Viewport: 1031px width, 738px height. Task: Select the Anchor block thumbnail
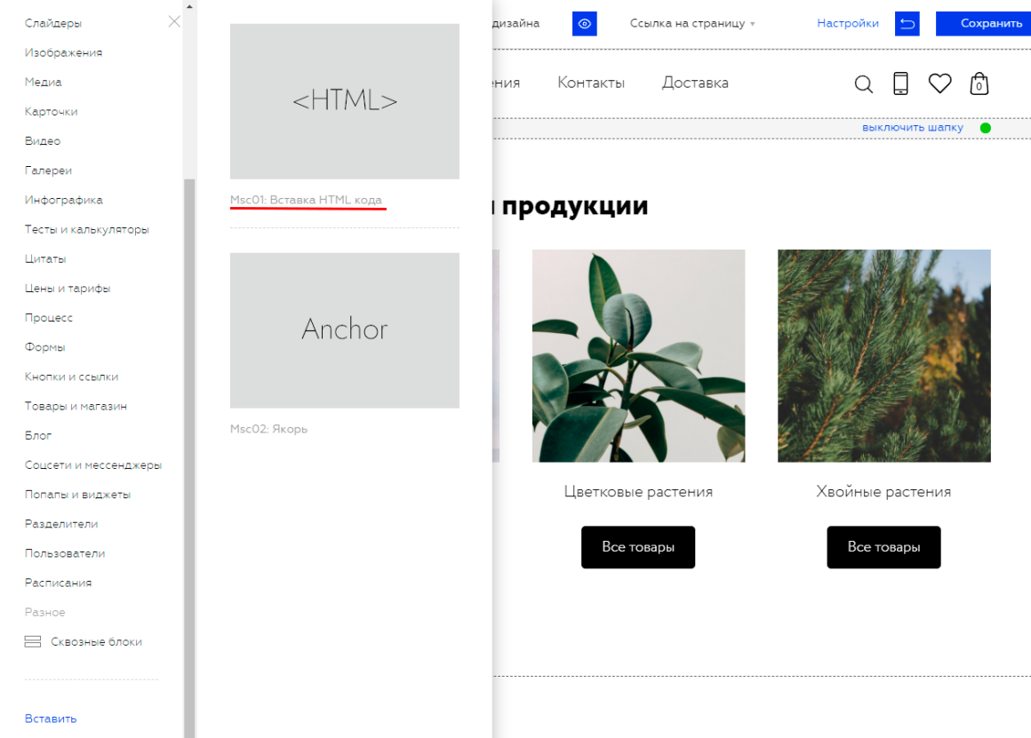click(345, 330)
